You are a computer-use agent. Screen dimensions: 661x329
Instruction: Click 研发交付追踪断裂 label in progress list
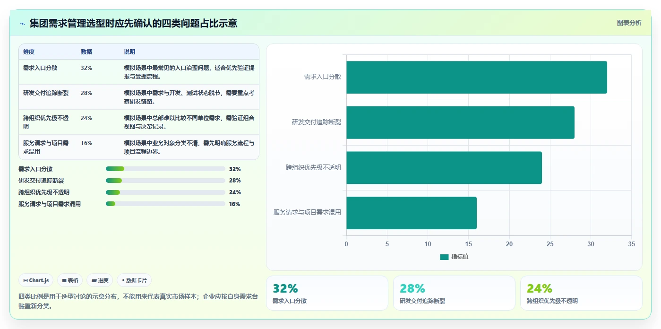pos(41,181)
